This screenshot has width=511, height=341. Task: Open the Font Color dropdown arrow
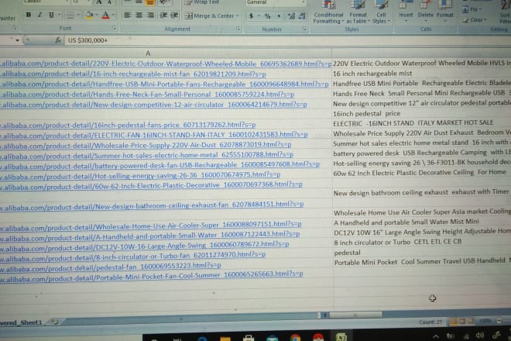coord(113,15)
